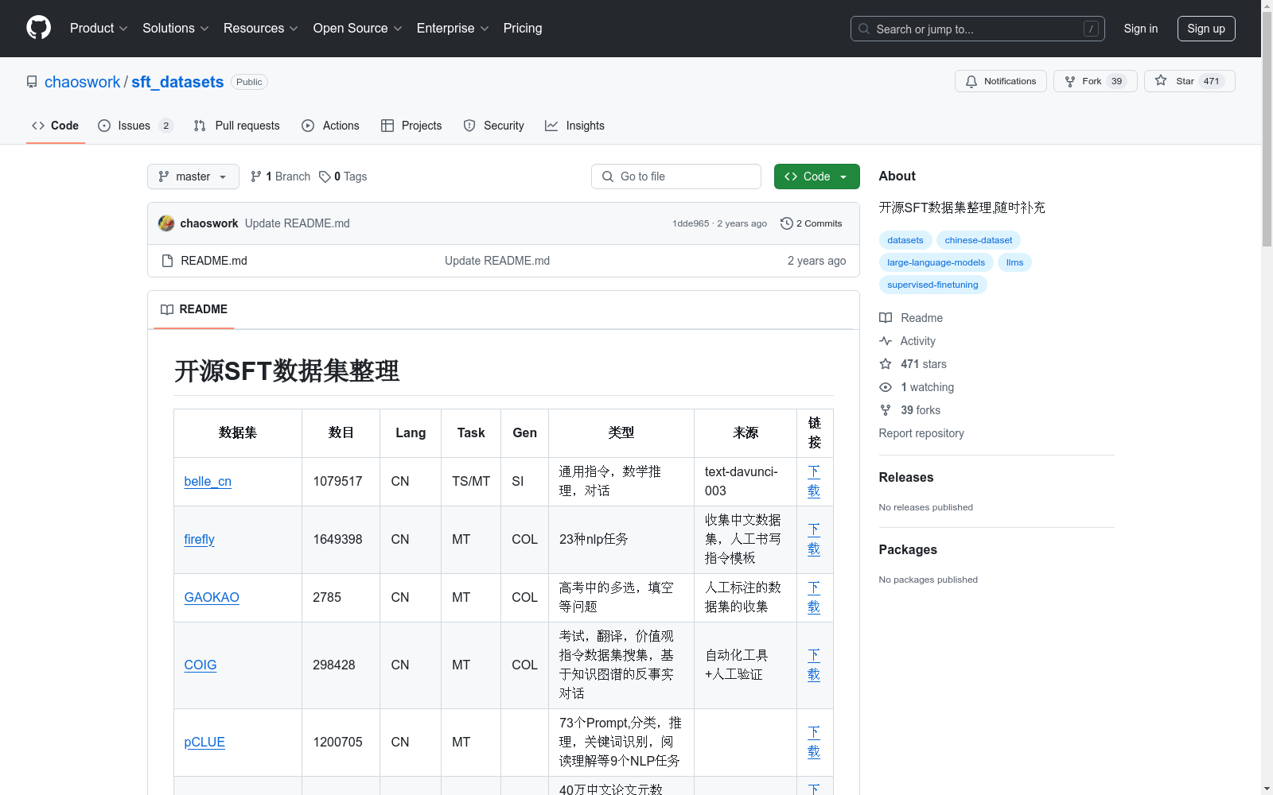Open the GitHub home logo

[x=38, y=28]
